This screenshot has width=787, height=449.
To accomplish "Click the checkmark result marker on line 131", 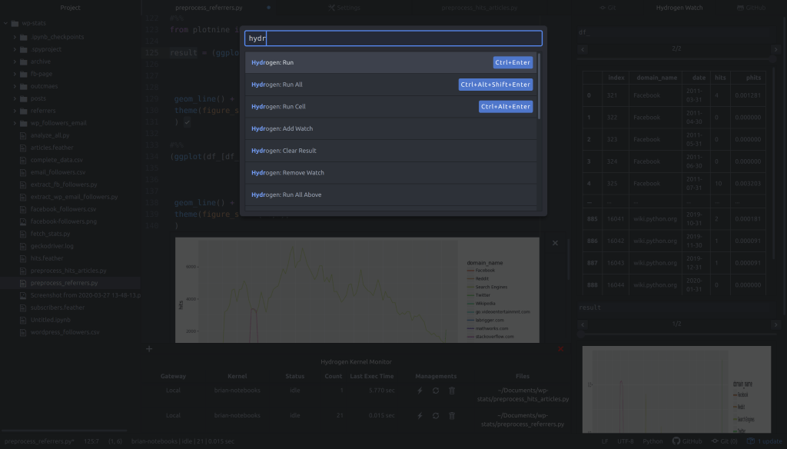I will pos(187,121).
